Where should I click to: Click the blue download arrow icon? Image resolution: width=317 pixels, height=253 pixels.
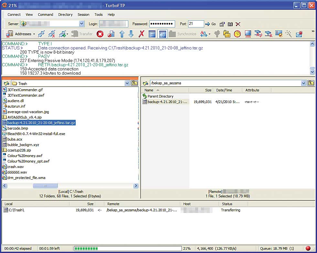(x=131, y=34)
